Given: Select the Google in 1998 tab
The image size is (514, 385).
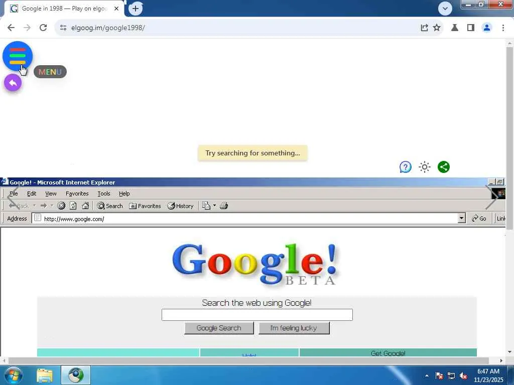Looking at the screenshot, I should pyautogui.click(x=64, y=9).
